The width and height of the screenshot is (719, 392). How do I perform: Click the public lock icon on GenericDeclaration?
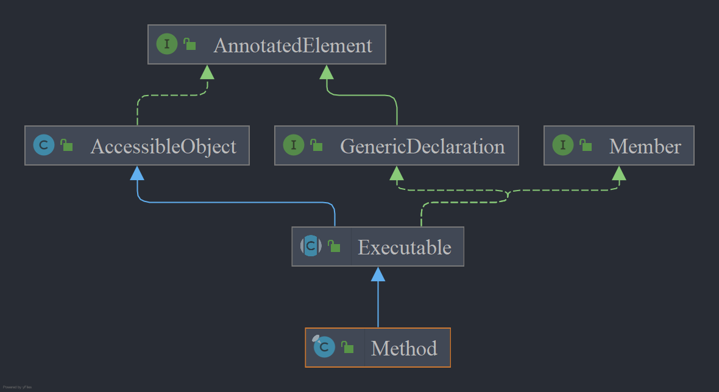point(316,145)
